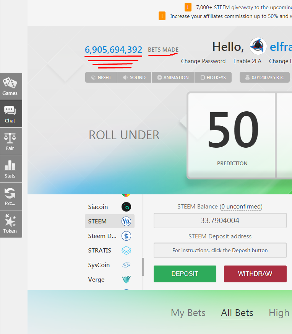292x334 pixels.
Task: Open the Chat sidebar panel
Action: click(11, 114)
